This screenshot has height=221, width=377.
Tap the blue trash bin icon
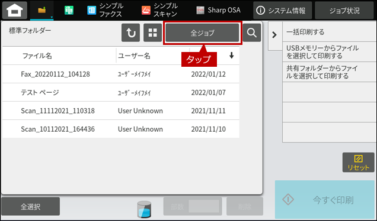tap(144, 209)
